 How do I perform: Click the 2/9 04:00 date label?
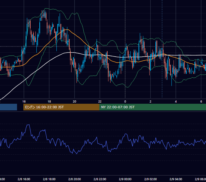click(176, 179)
